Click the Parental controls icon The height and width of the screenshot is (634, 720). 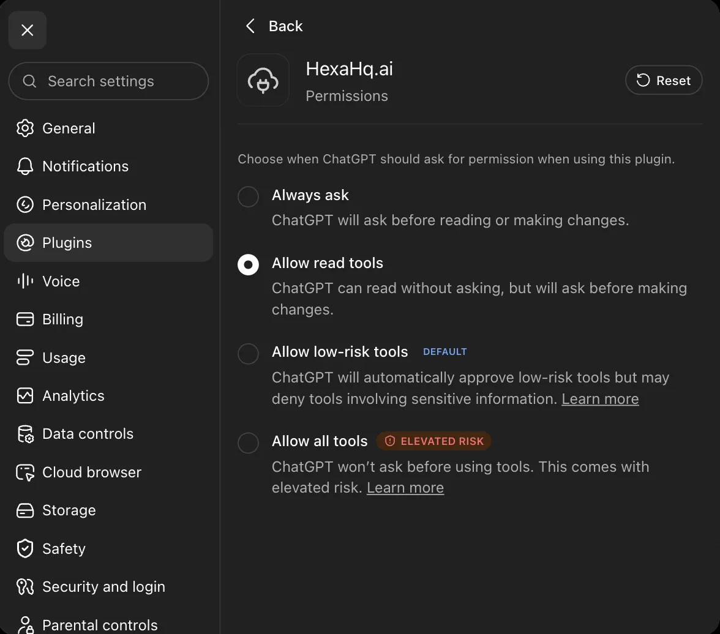tap(25, 625)
